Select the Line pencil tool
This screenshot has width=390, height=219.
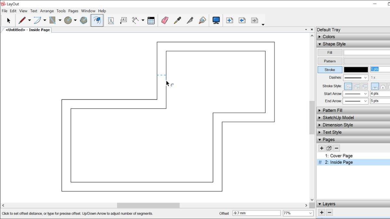tap(22, 20)
